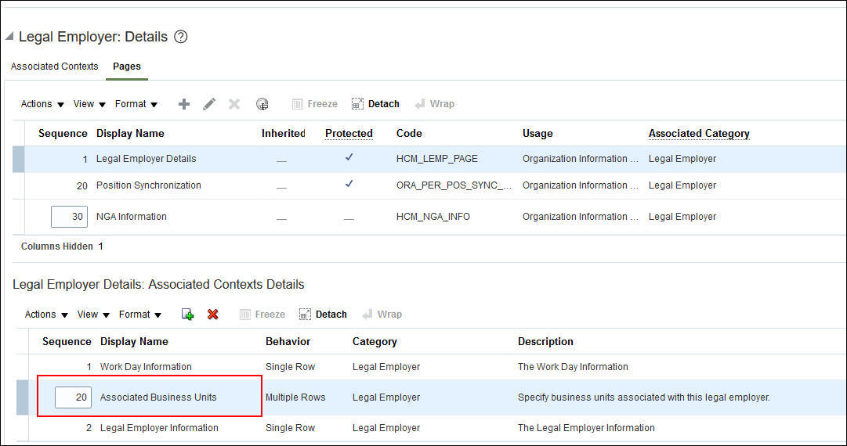The width and height of the screenshot is (847, 446).
Task: Click Freeze in the Pages toolbar
Action: pos(315,104)
